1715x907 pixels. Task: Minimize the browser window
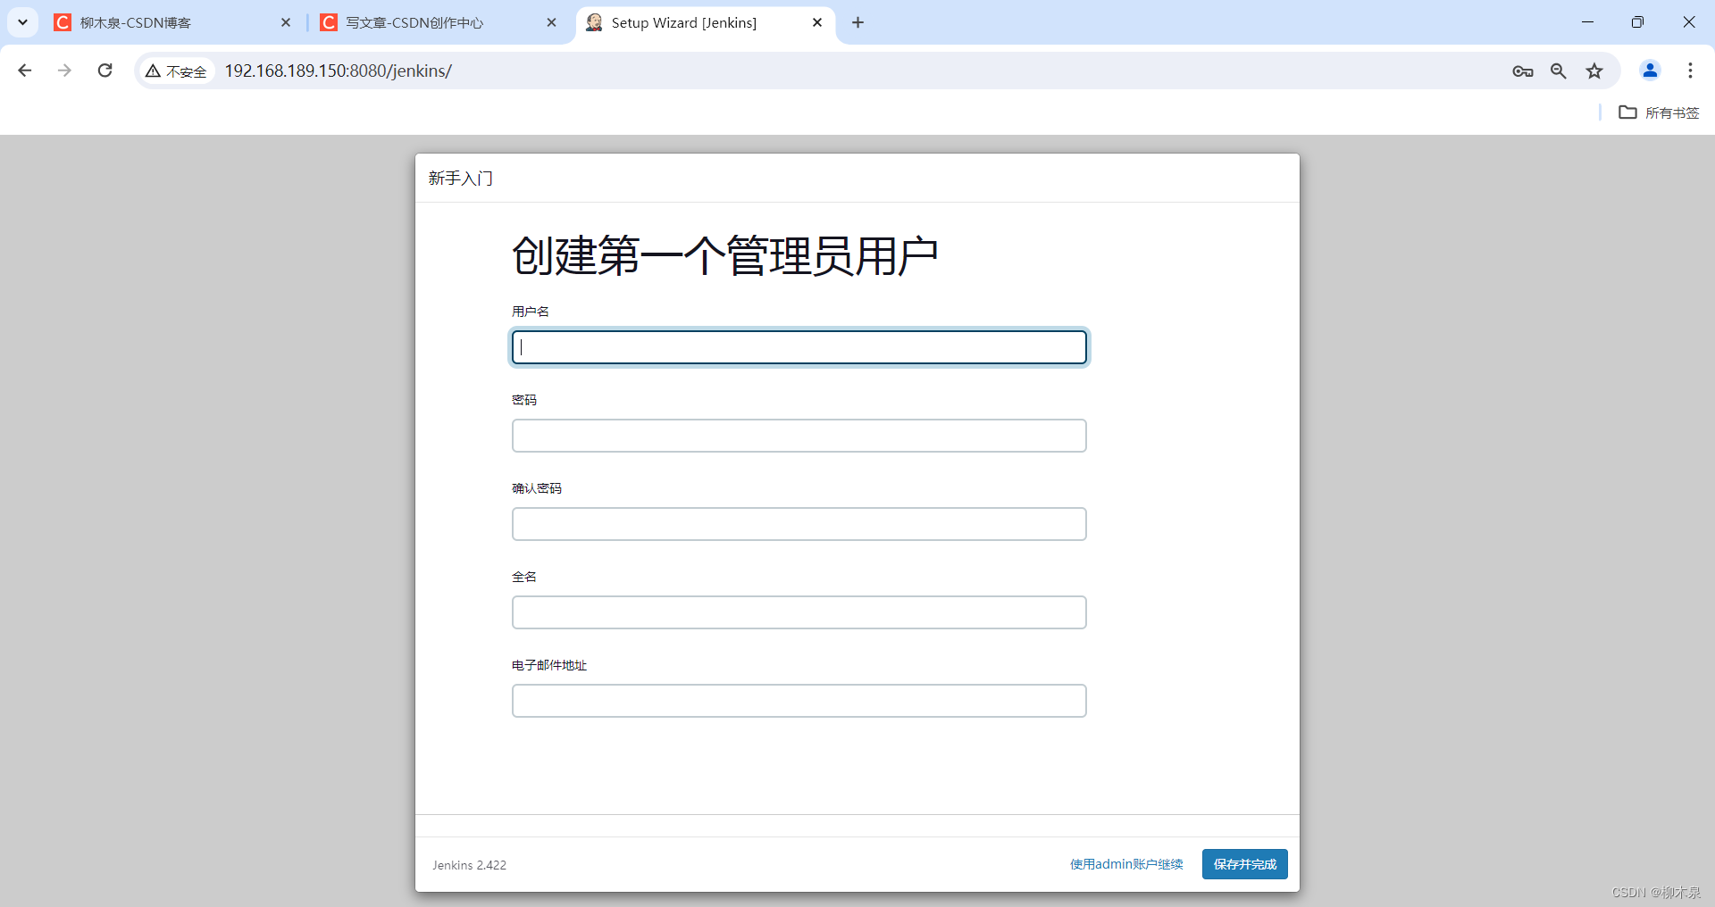tap(1587, 22)
